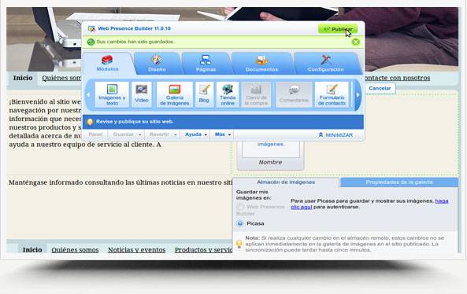Select the Vídeo module icon
This screenshot has width=467, height=294.
(142, 94)
